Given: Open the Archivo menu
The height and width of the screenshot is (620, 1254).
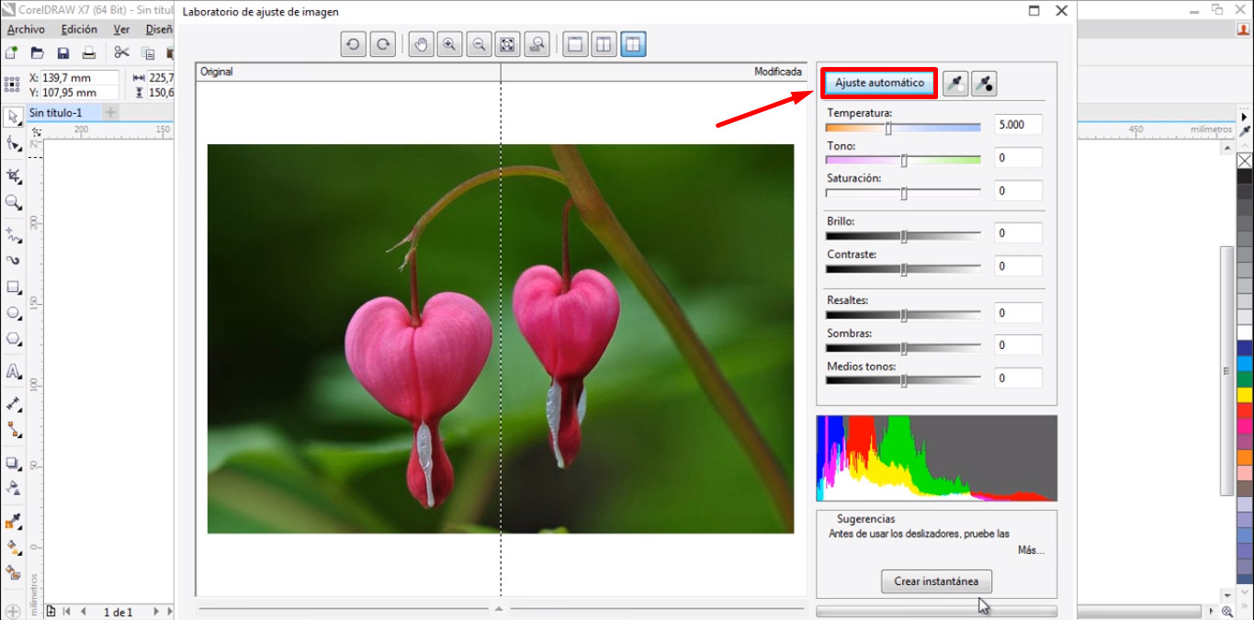Looking at the screenshot, I should tap(25, 28).
